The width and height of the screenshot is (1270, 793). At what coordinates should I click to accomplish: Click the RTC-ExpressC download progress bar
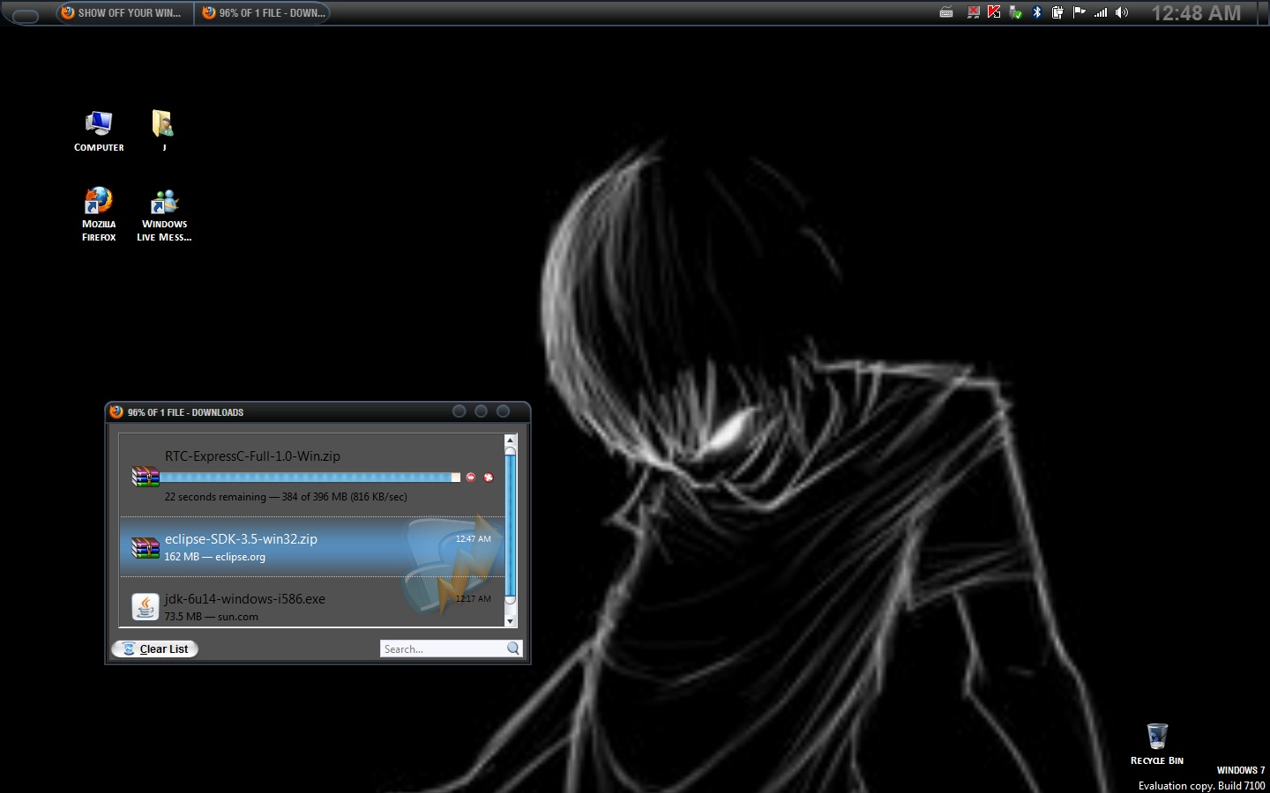tap(310, 478)
